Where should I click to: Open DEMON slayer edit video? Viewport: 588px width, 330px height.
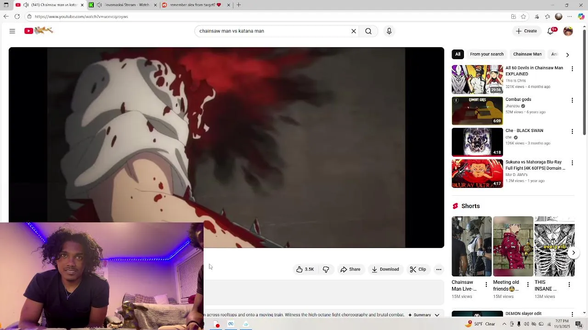pos(523,313)
